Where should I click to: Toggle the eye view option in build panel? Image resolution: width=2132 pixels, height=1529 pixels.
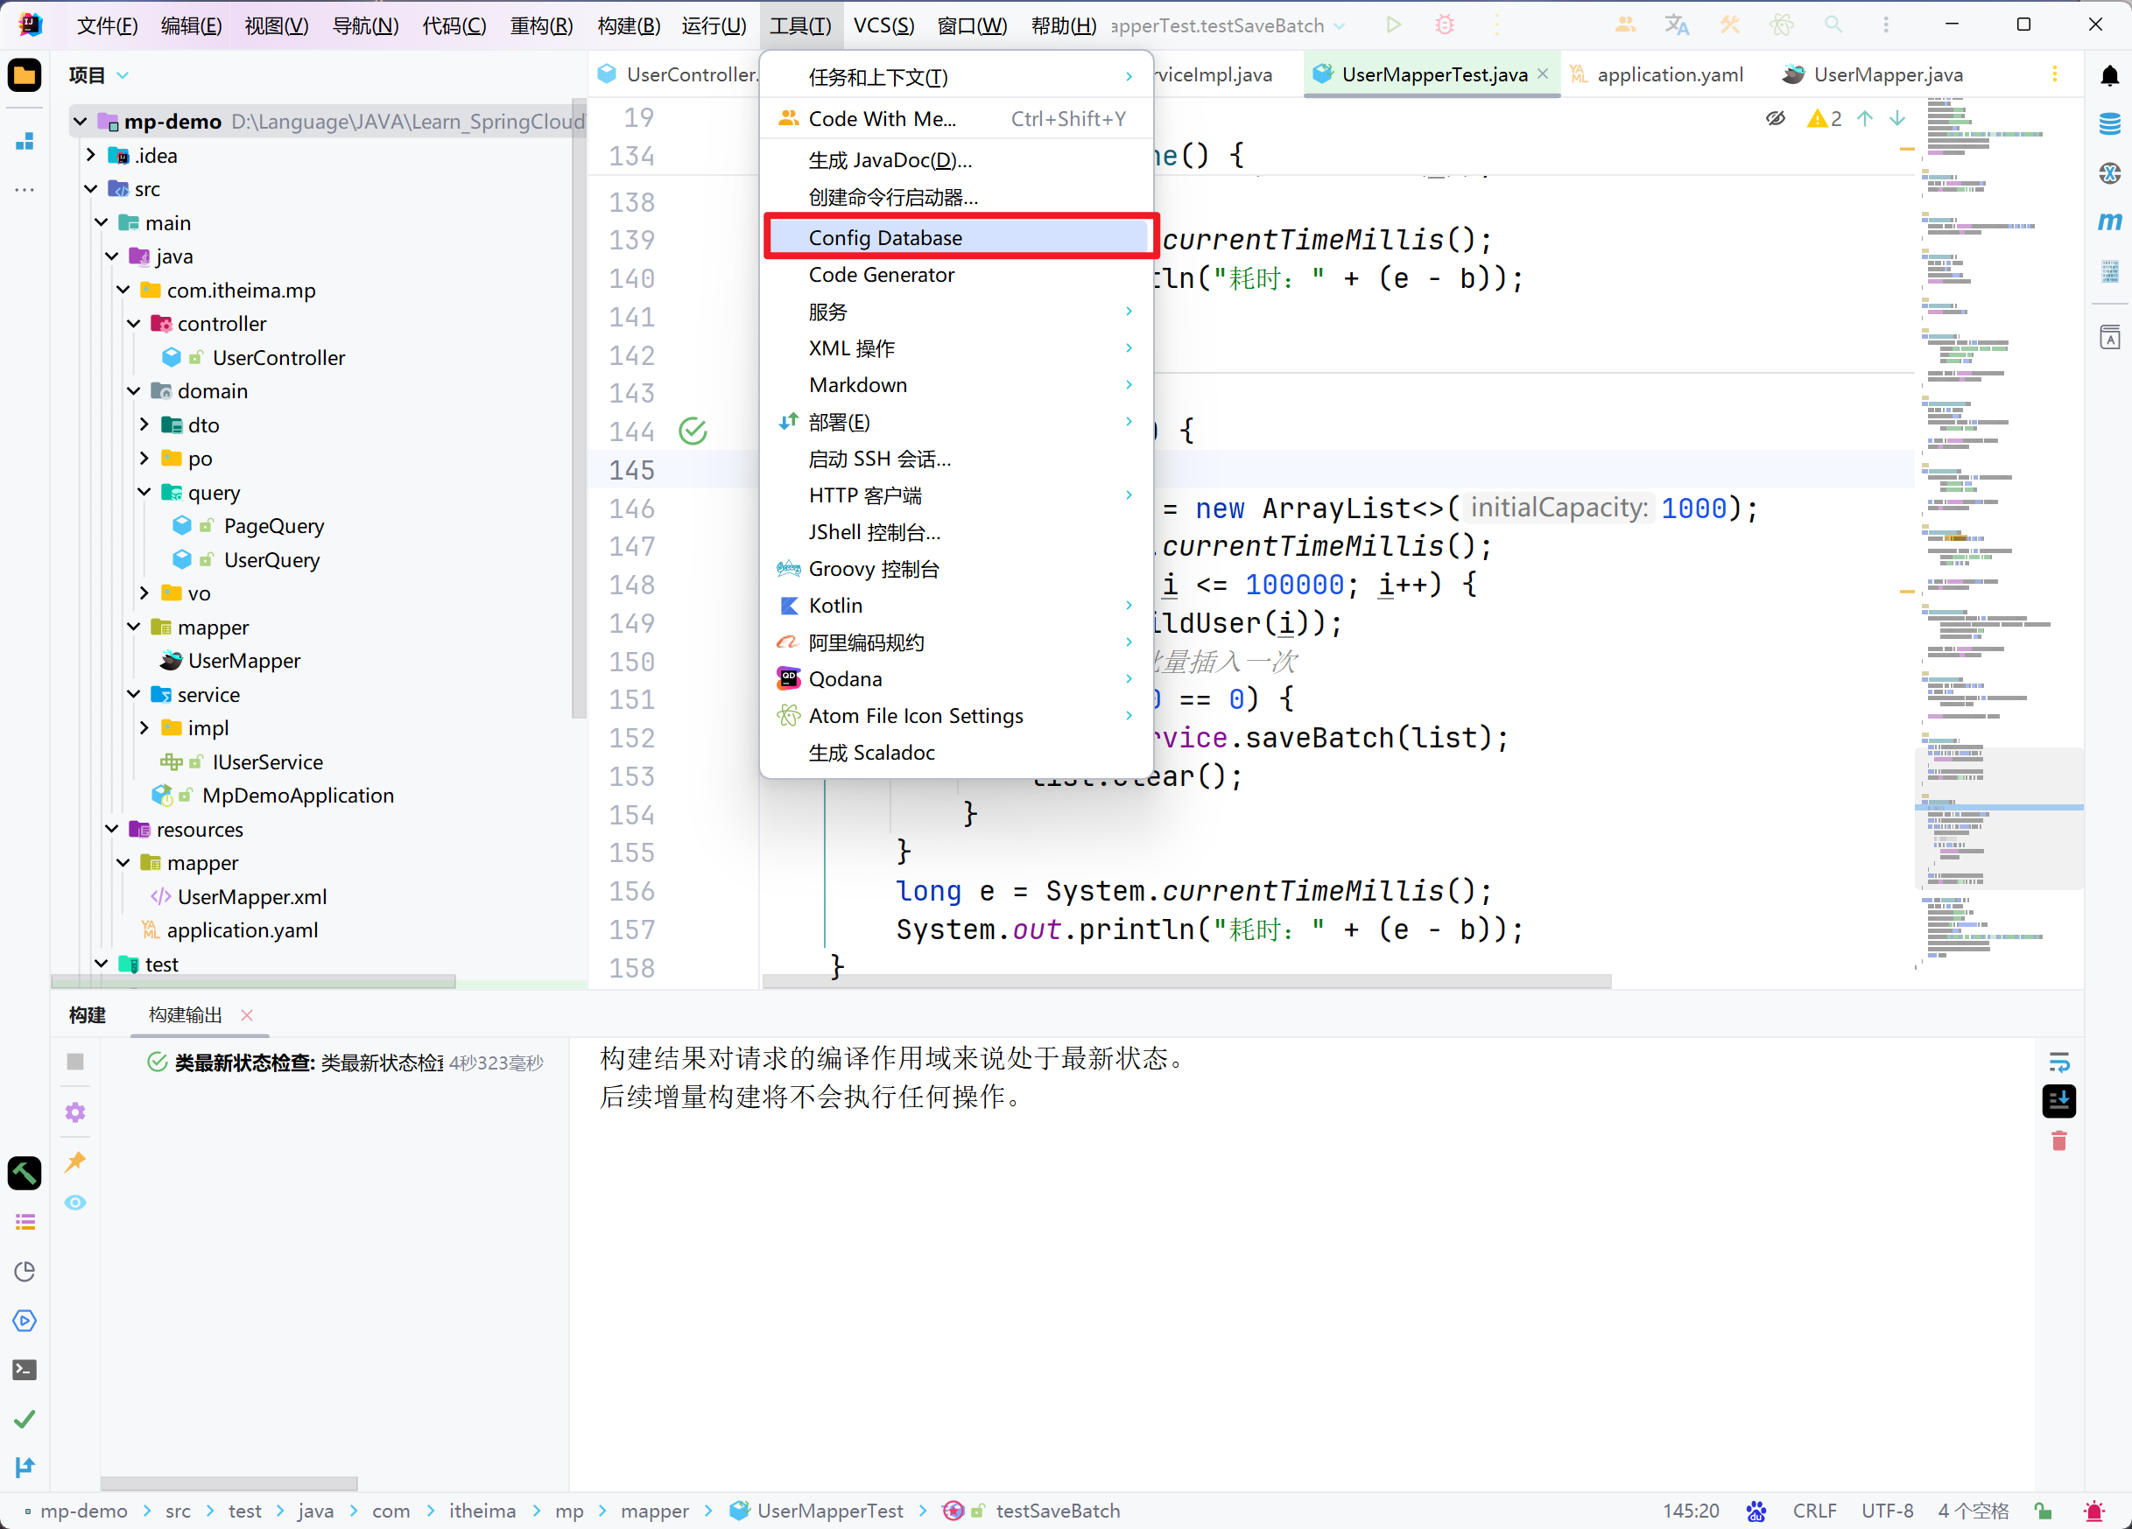(x=75, y=1203)
